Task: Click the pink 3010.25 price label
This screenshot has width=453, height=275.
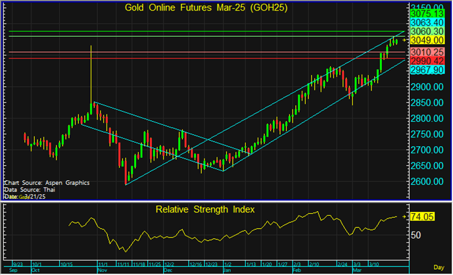Action: click(x=427, y=52)
